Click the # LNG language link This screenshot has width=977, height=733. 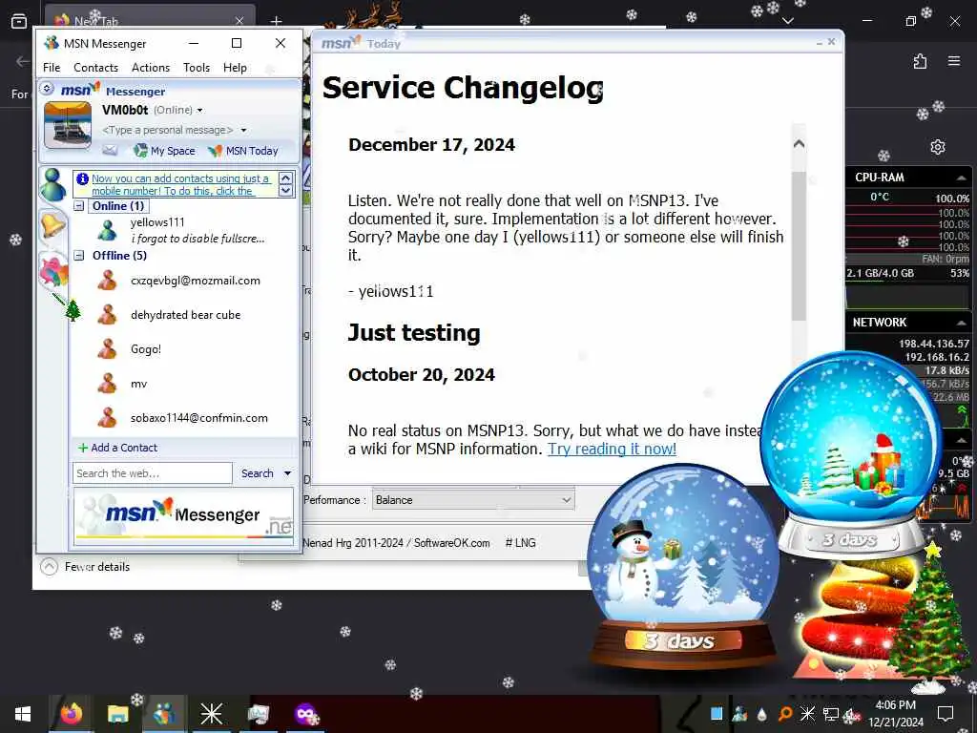coord(520,543)
